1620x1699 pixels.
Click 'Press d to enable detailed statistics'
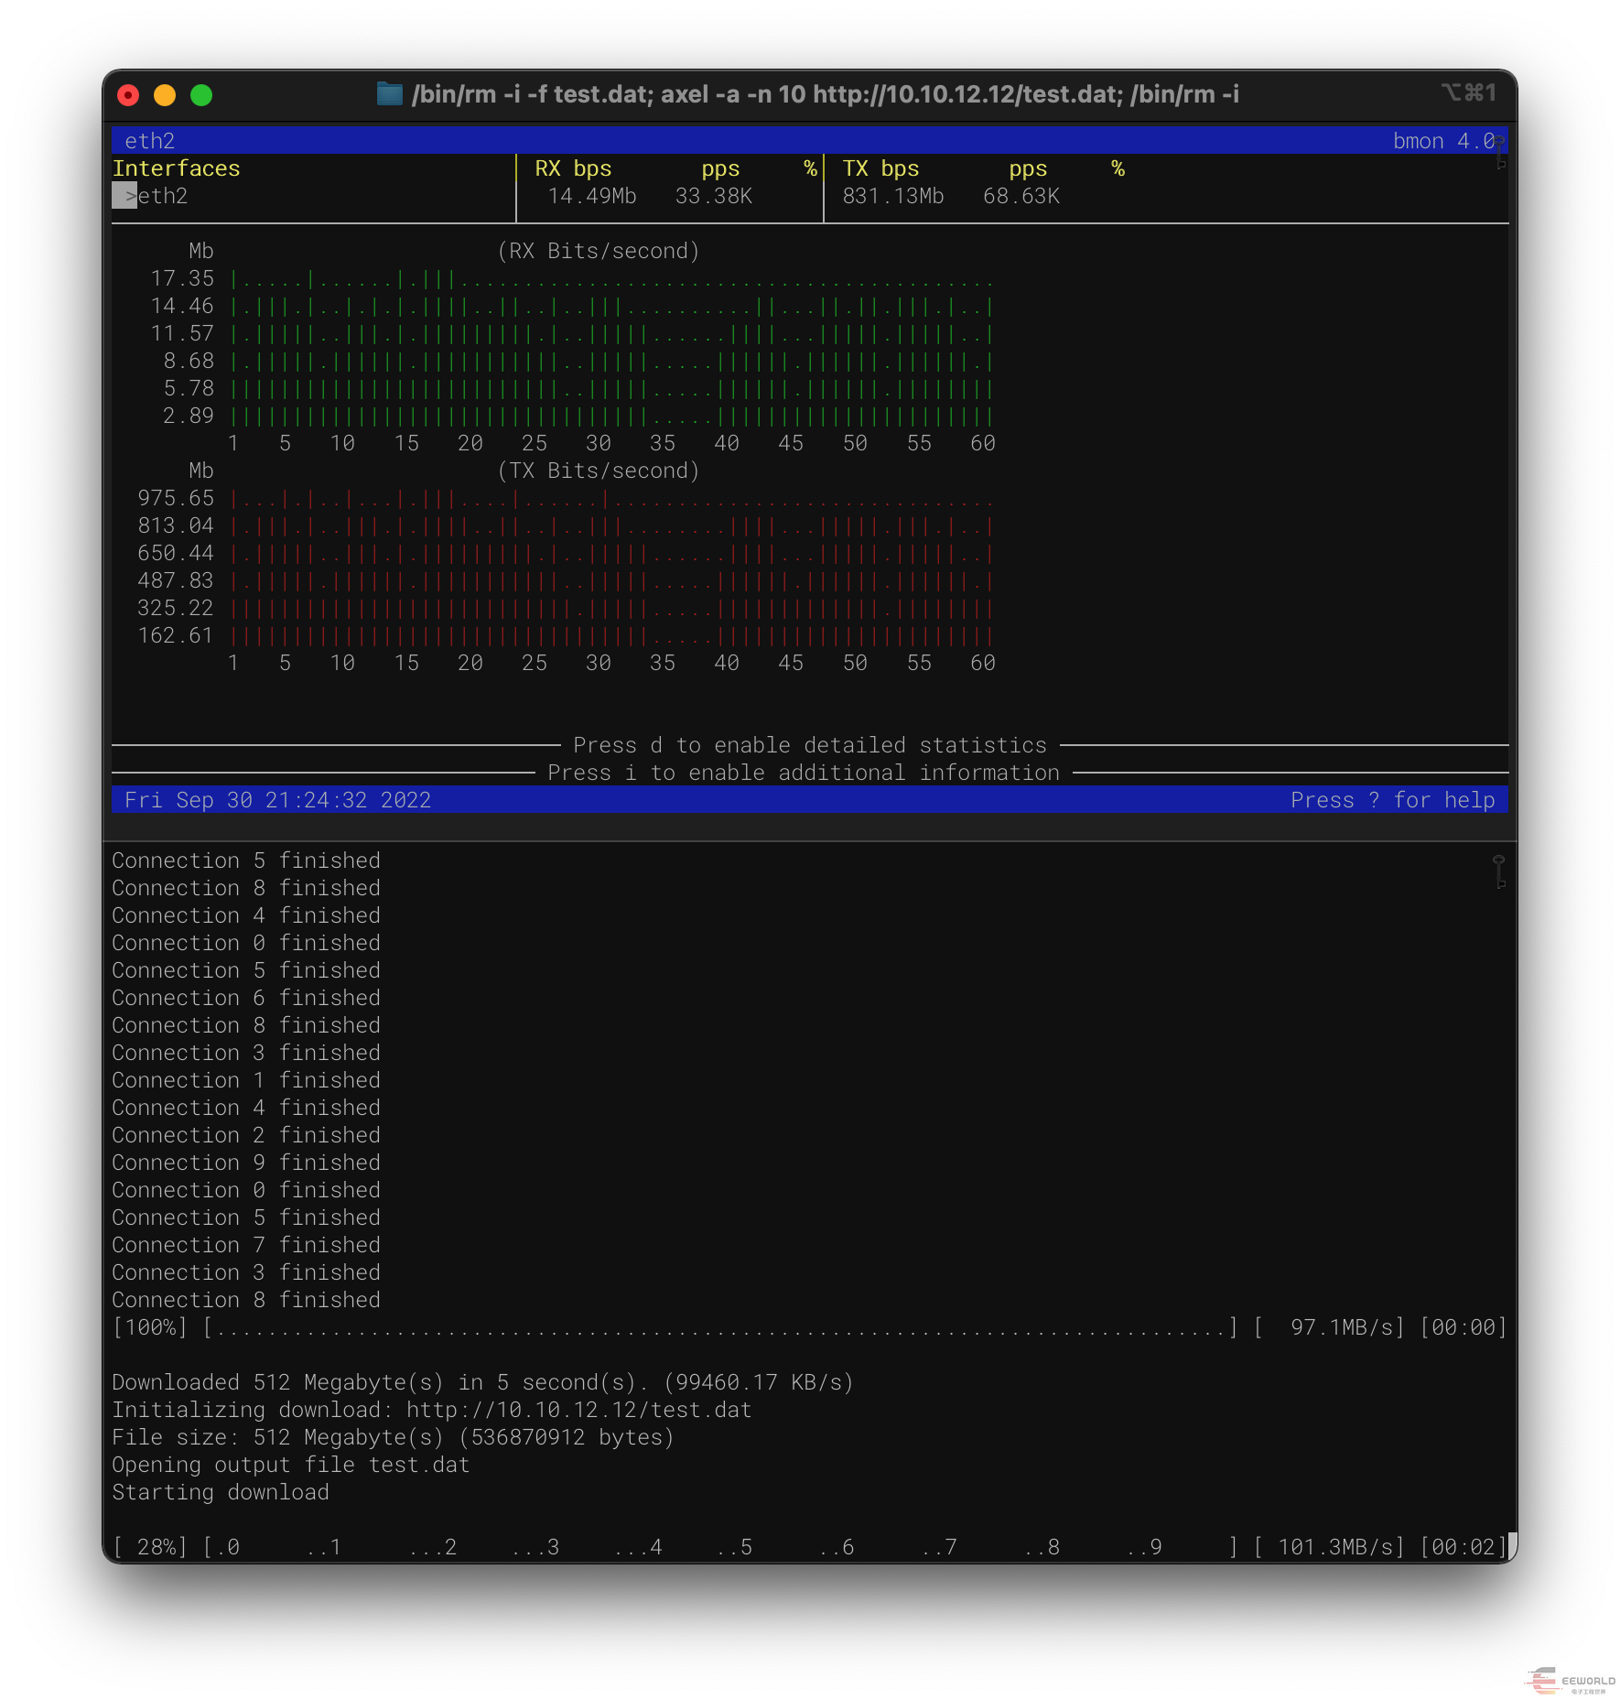point(809,745)
